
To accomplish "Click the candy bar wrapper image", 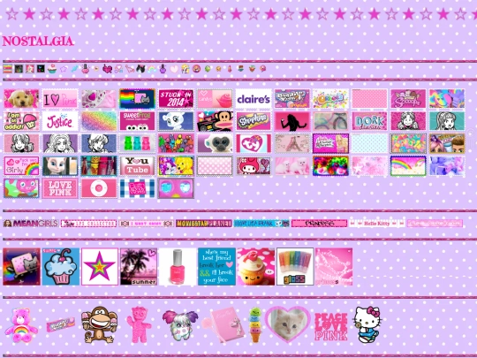I will point(60,324).
